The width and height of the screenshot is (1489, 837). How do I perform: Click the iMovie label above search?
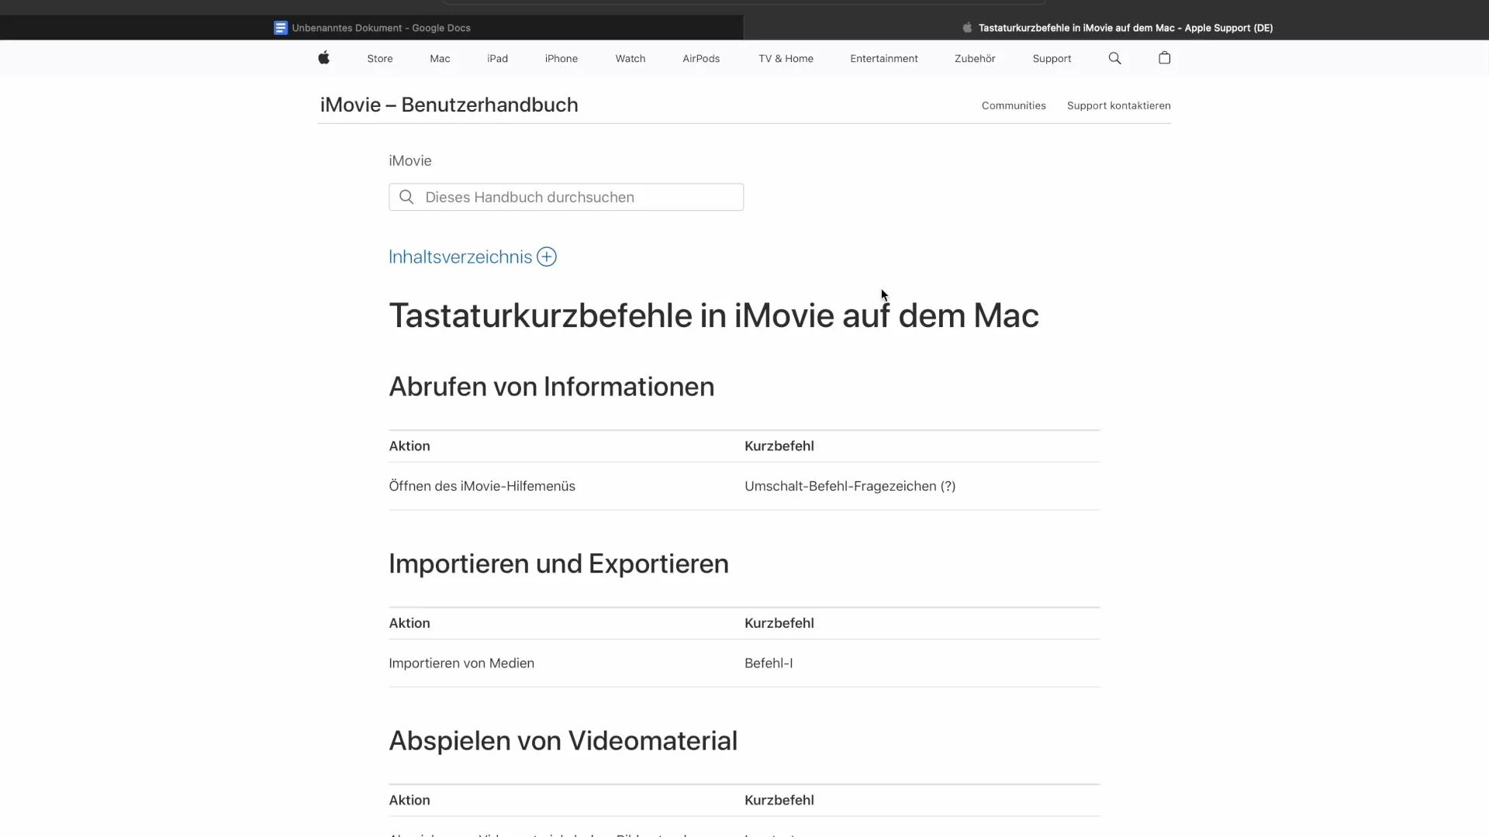click(410, 160)
